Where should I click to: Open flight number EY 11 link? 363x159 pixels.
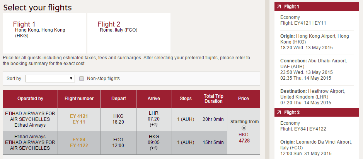tap(79, 122)
